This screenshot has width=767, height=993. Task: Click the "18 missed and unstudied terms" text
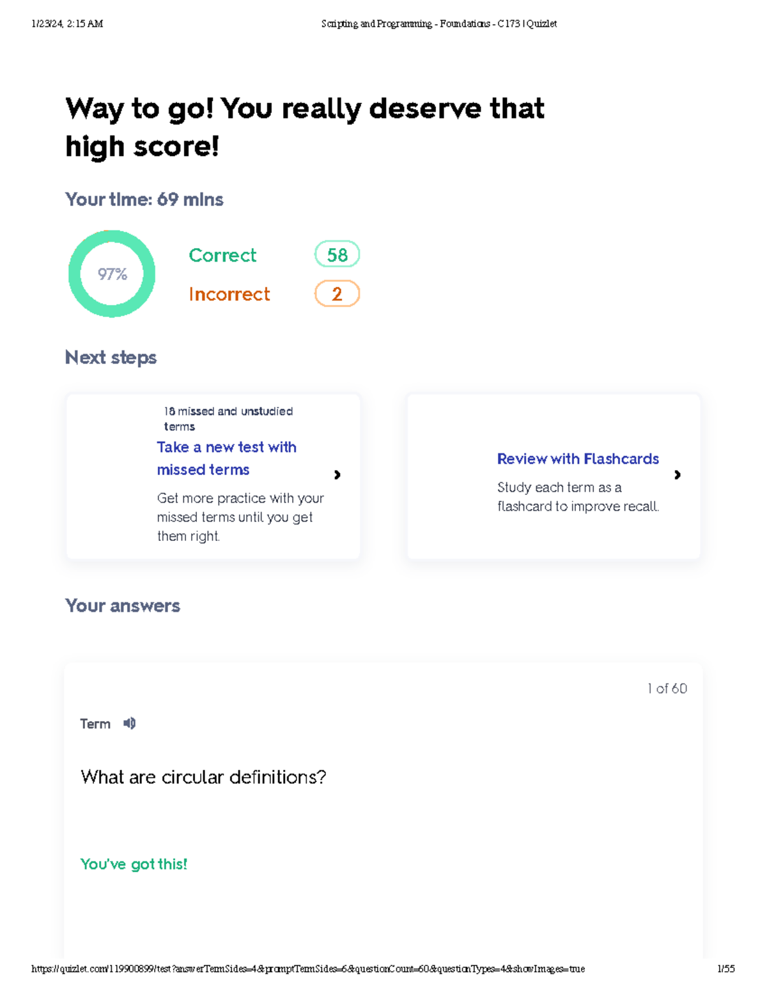tap(228, 419)
